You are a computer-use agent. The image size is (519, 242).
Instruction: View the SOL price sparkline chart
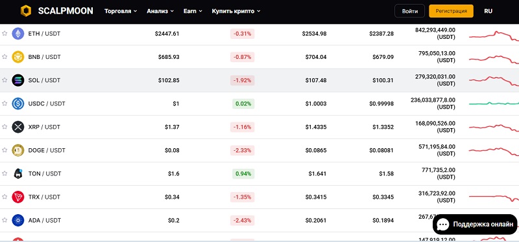pos(494,82)
